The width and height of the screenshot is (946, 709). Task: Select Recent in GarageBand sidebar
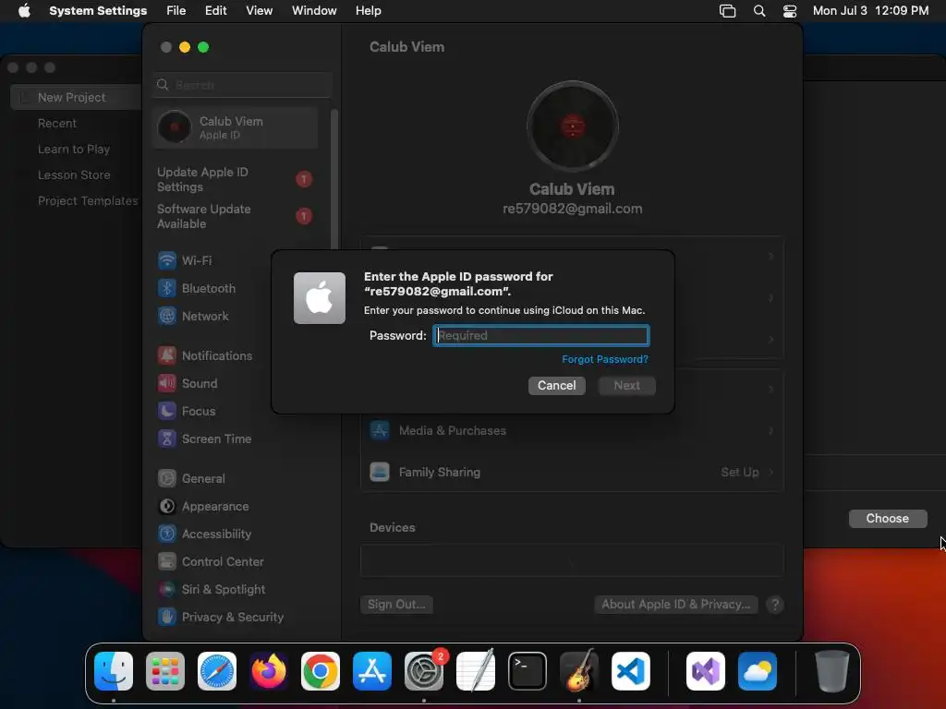click(x=57, y=123)
